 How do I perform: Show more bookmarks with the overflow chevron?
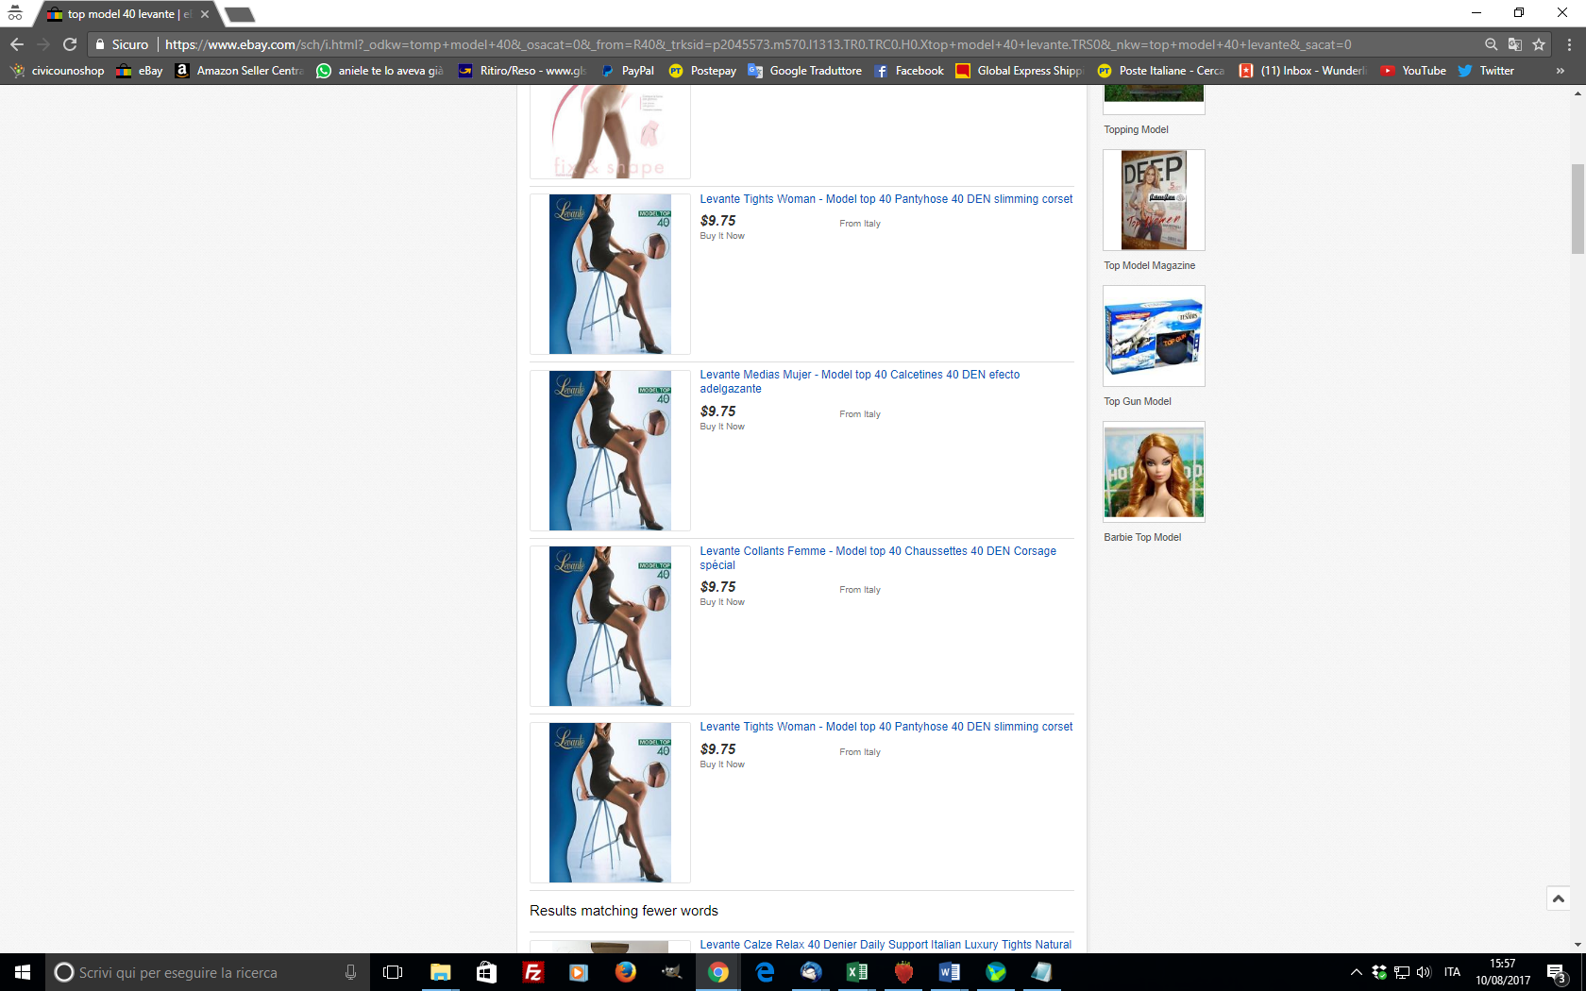1560,71
